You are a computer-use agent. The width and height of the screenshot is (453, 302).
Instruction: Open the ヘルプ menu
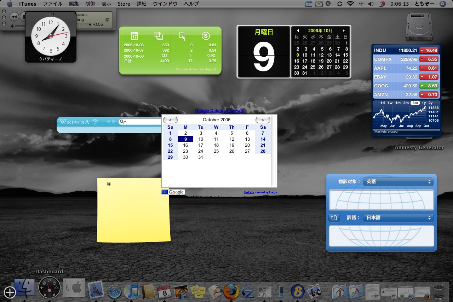pos(191,4)
